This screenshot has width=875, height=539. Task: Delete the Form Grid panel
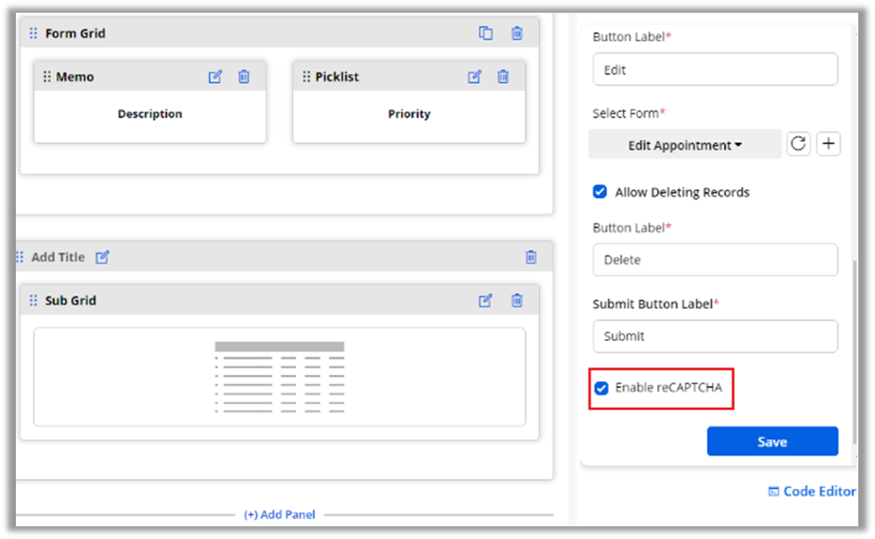point(517,33)
